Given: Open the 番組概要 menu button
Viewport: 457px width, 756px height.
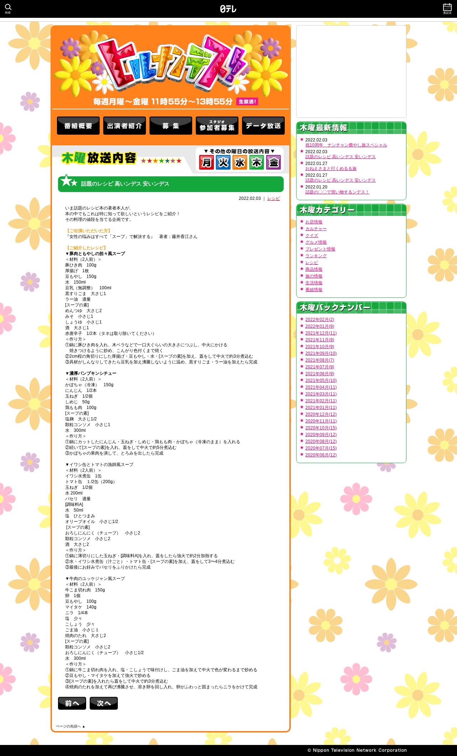Looking at the screenshot, I should 78,126.
